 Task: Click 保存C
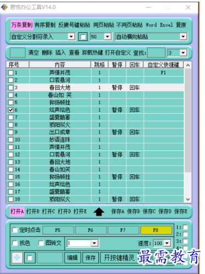(149, 212)
